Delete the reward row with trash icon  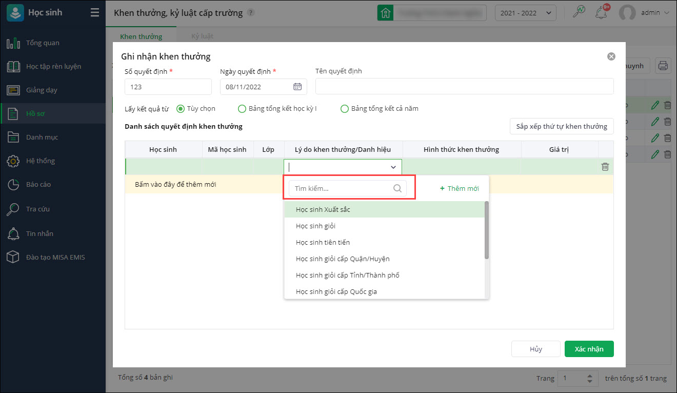(x=605, y=167)
